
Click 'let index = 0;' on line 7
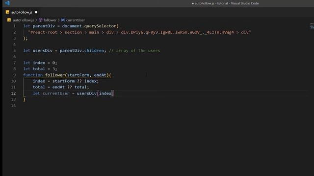click(40, 63)
